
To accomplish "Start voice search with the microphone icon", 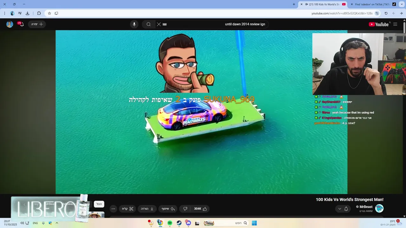I will 134,24.
